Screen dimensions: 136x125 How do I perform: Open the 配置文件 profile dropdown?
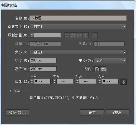coord(78,27)
